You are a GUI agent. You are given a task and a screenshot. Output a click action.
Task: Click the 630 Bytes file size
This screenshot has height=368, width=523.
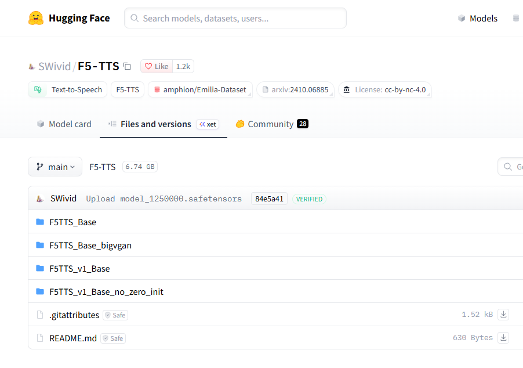pos(473,338)
